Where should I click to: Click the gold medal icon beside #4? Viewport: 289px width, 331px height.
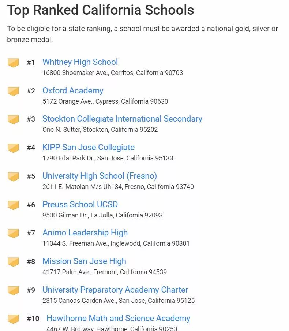13,148
